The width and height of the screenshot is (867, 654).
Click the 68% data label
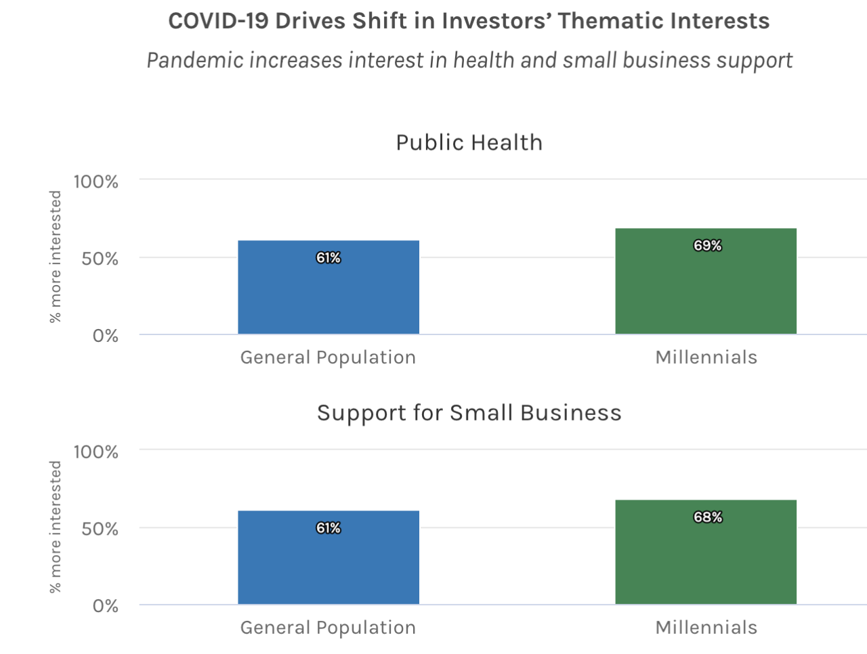point(707,517)
